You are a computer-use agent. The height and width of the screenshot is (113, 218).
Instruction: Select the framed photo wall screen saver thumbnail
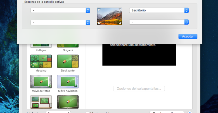pos(41,102)
